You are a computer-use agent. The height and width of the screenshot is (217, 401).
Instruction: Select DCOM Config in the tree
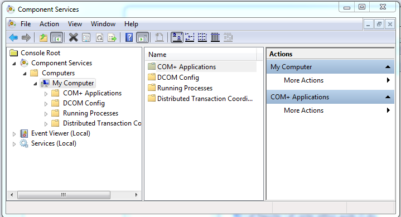(x=84, y=103)
